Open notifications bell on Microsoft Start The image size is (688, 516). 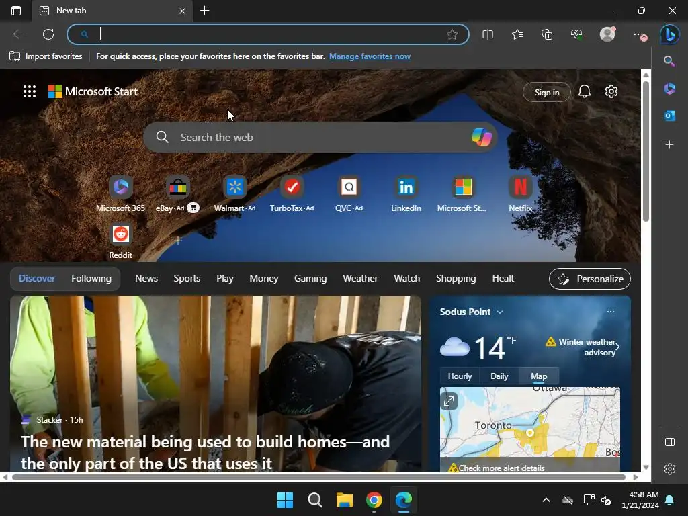click(x=584, y=91)
